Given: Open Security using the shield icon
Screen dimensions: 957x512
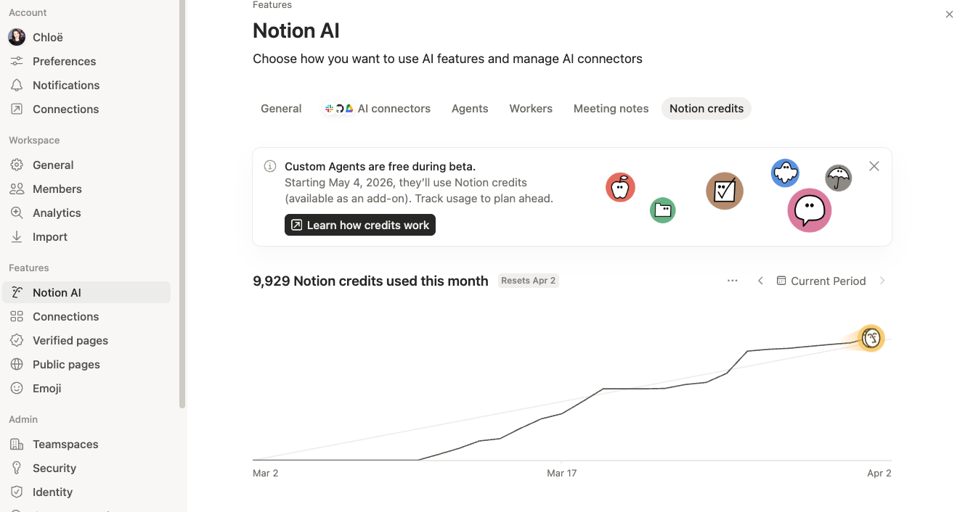Looking at the screenshot, I should 17,468.
